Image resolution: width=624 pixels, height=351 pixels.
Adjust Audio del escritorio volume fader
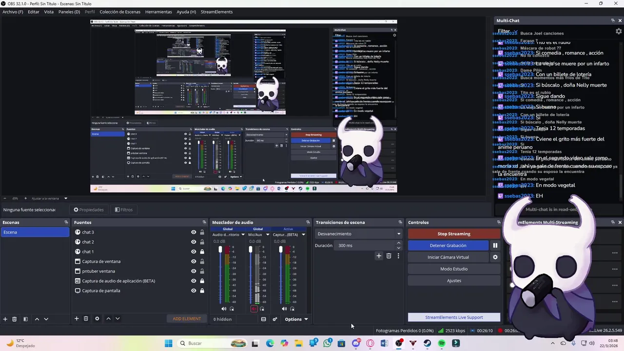coord(220,250)
